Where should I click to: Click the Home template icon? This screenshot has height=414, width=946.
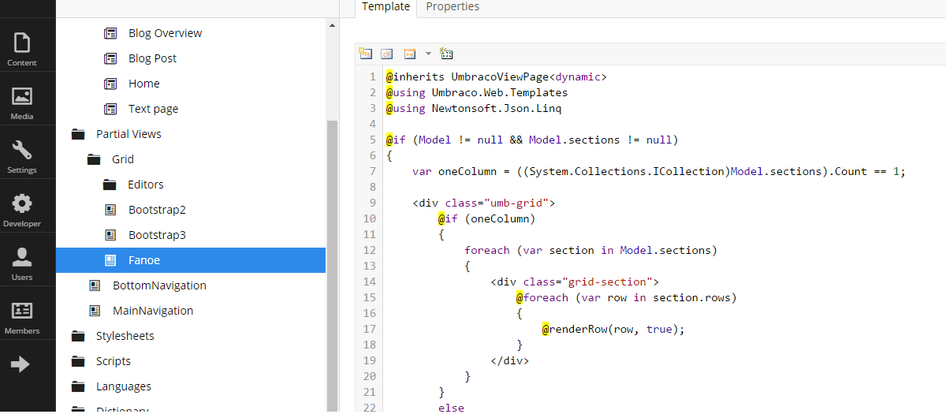[110, 84]
